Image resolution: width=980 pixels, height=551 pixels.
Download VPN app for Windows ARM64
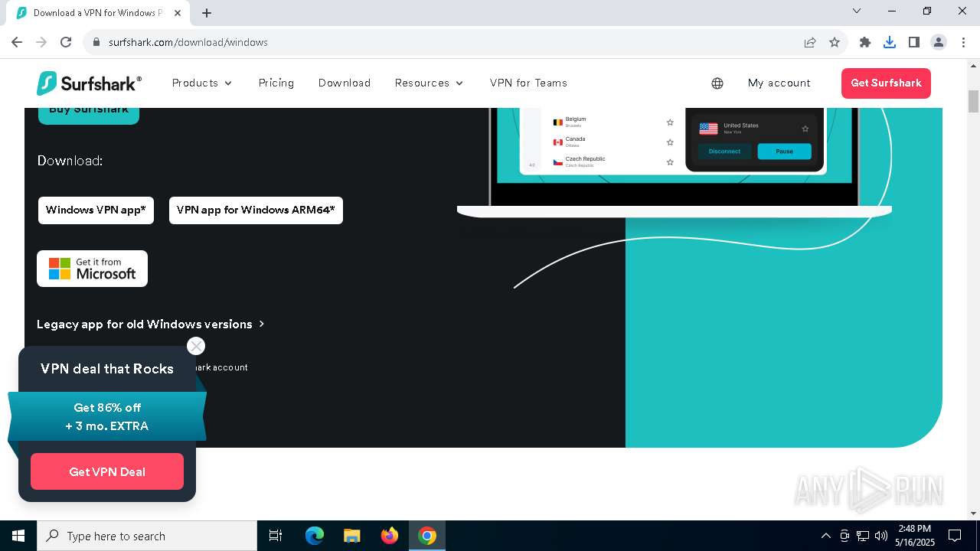256,210
